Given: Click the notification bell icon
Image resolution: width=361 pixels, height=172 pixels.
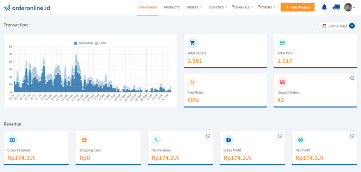Looking at the screenshot, I should [x=324, y=7].
